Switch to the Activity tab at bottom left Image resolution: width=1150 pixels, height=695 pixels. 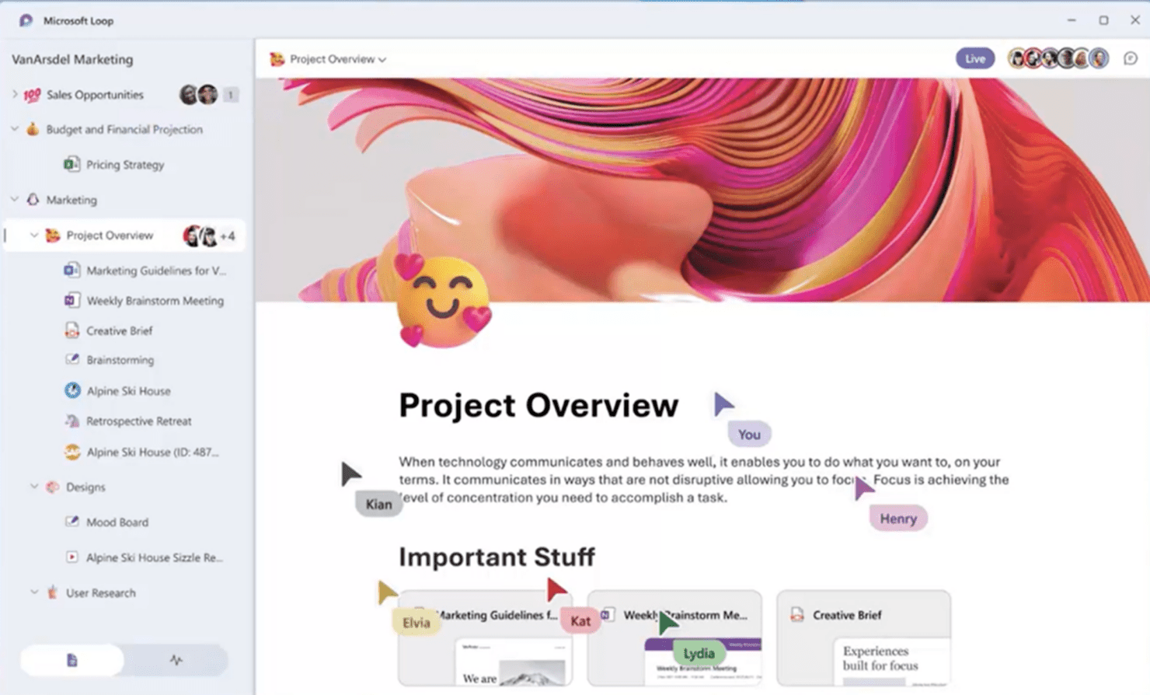[177, 659]
